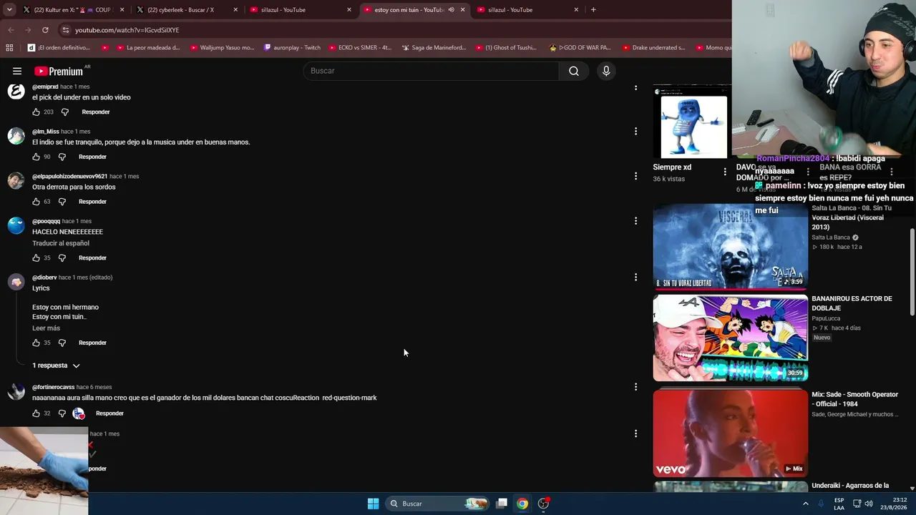Open the @elpapulohizodenuevov9621 channel link
The height and width of the screenshot is (515, 916).
(70, 177)
